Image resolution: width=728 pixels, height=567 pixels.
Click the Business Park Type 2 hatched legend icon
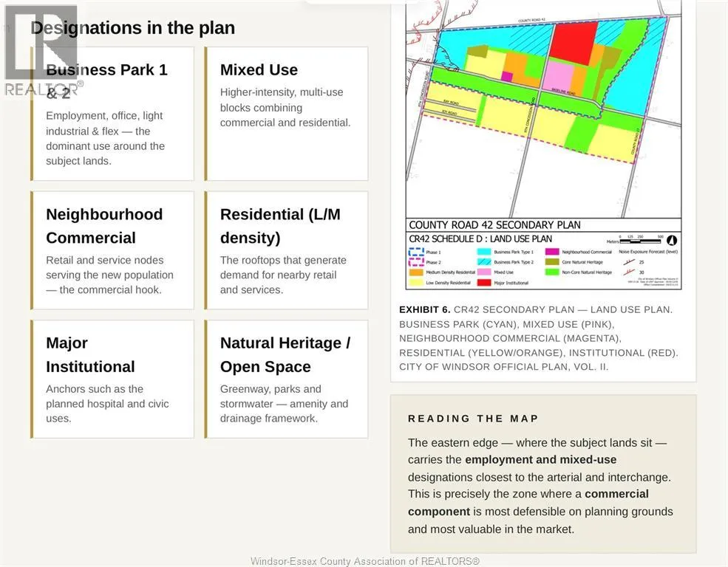pyautogui.click(x=484, y=262)
